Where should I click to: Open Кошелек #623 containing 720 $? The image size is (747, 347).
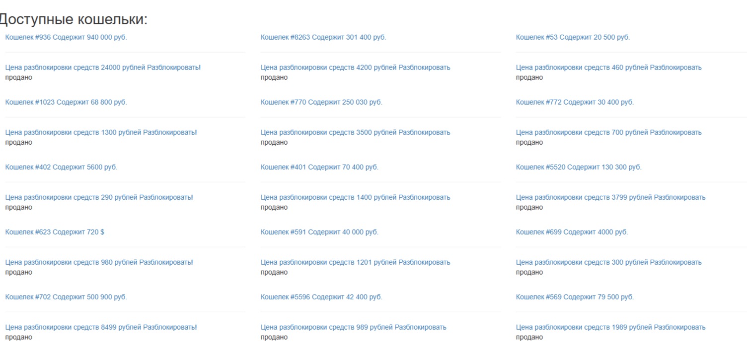(55, 232)
